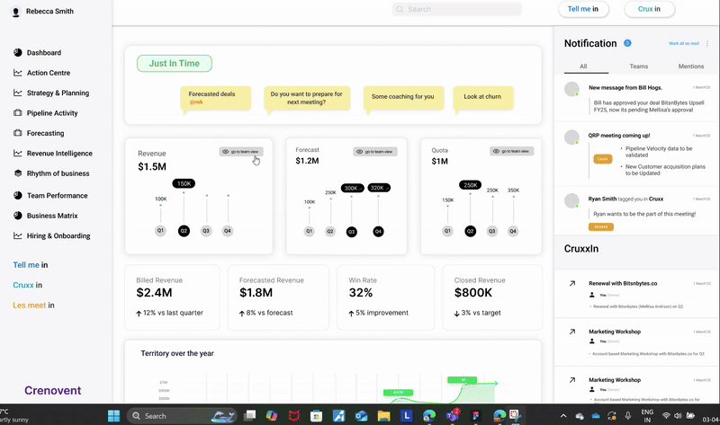Click the 300K marker on Forecast chart

(x=352, y=188)
